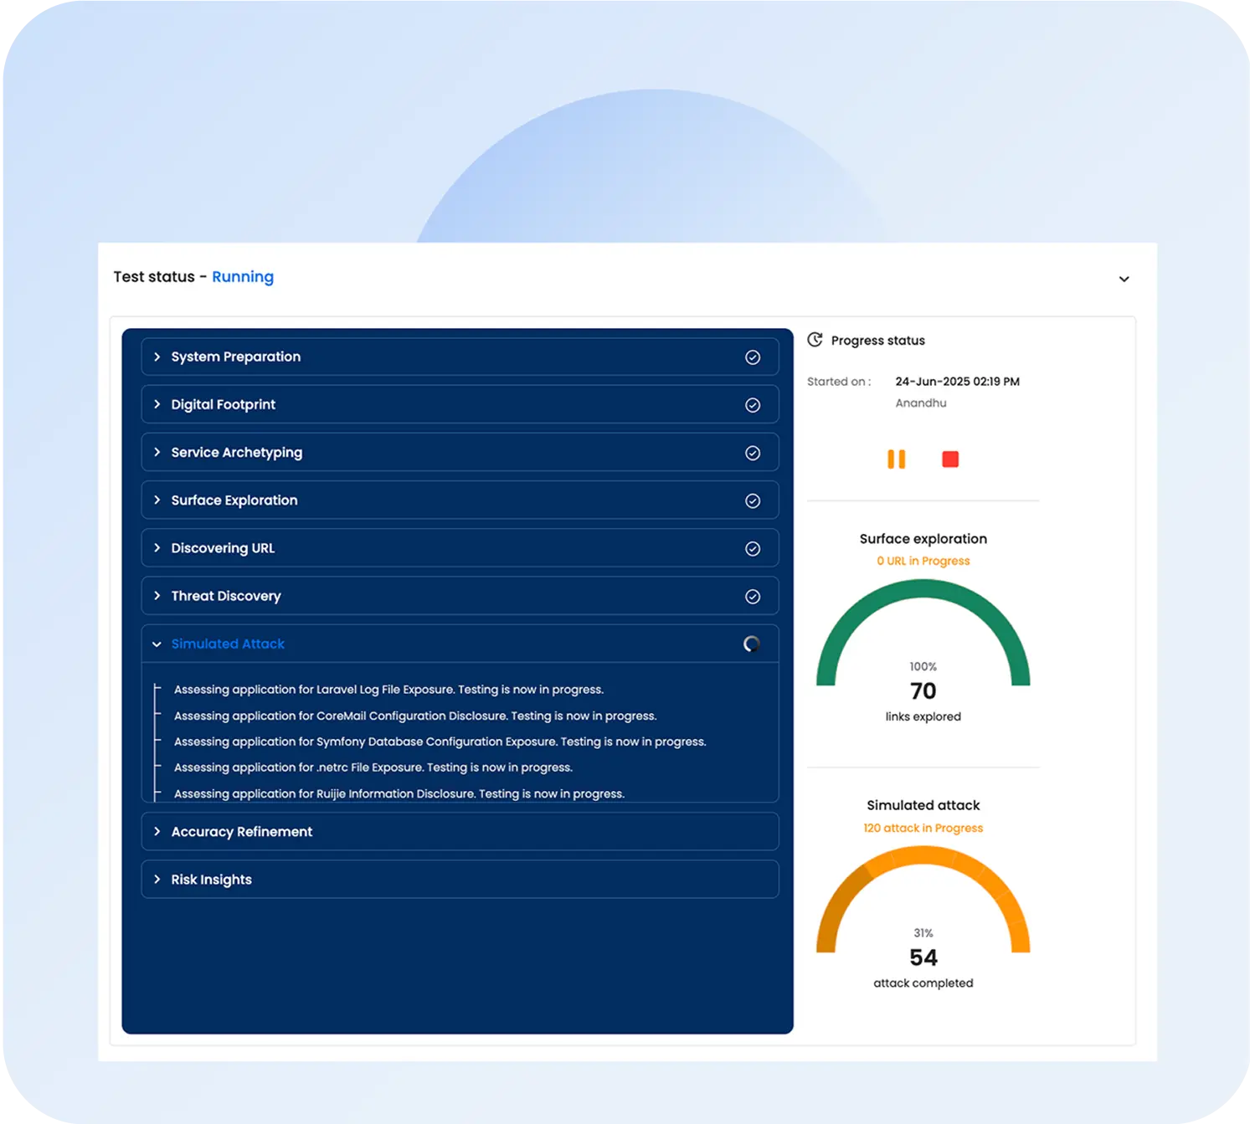
Task: Pause the running test
Action: pyautogui.click(x=896, y=459)
